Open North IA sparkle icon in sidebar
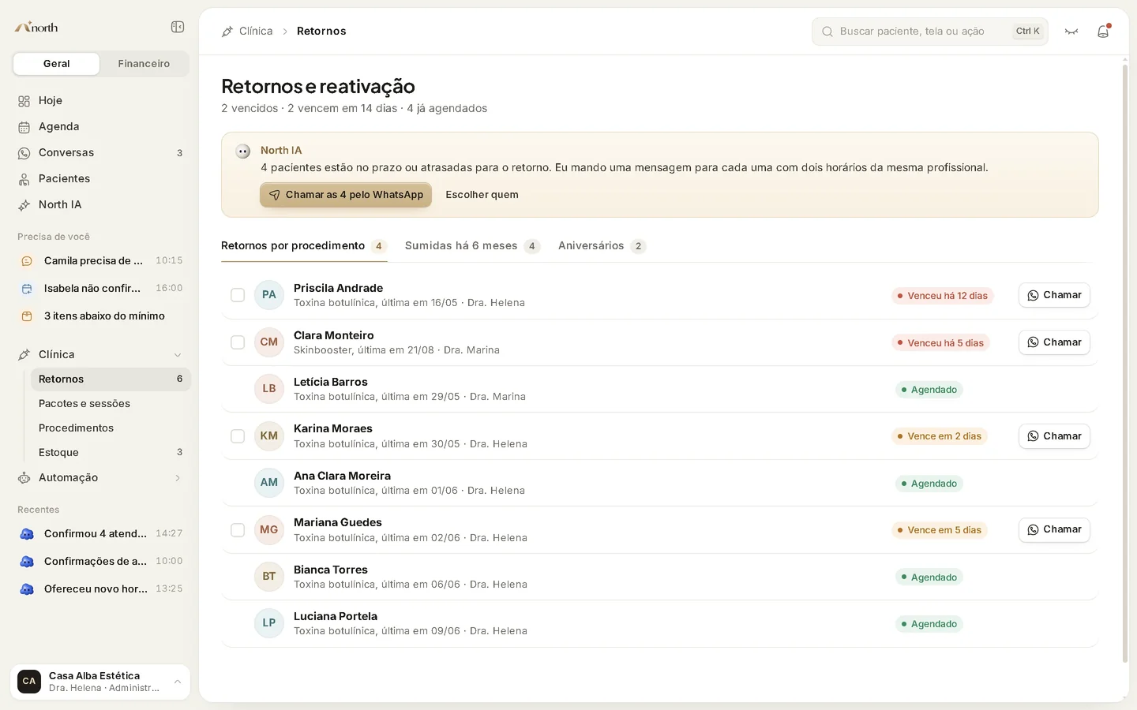Screen dimensions: 1137x710 (24, 205)
